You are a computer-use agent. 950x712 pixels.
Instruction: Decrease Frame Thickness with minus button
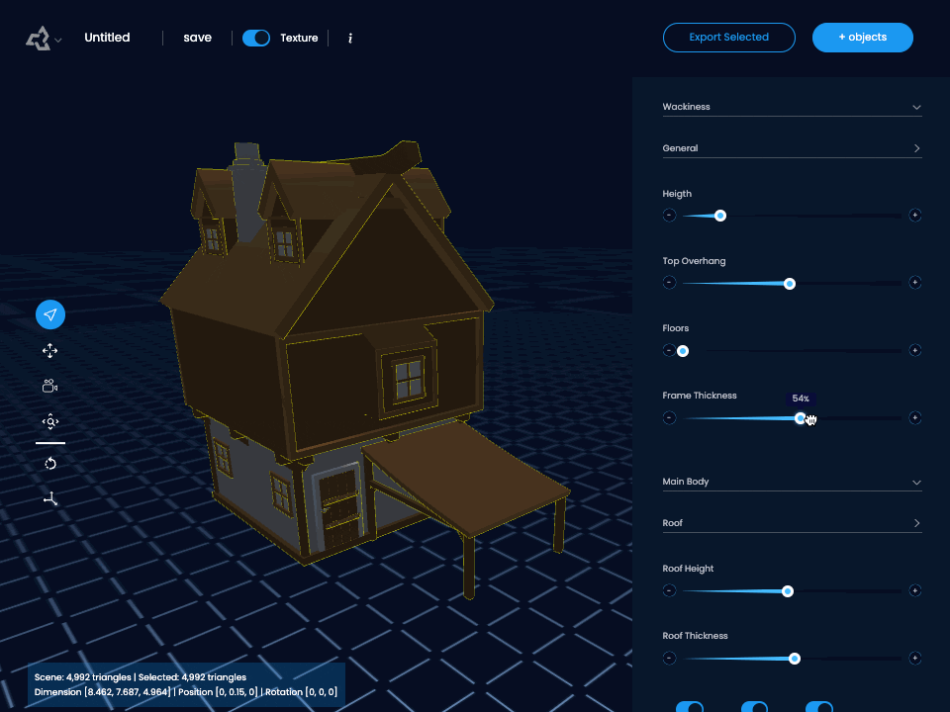tap(670, 417)
